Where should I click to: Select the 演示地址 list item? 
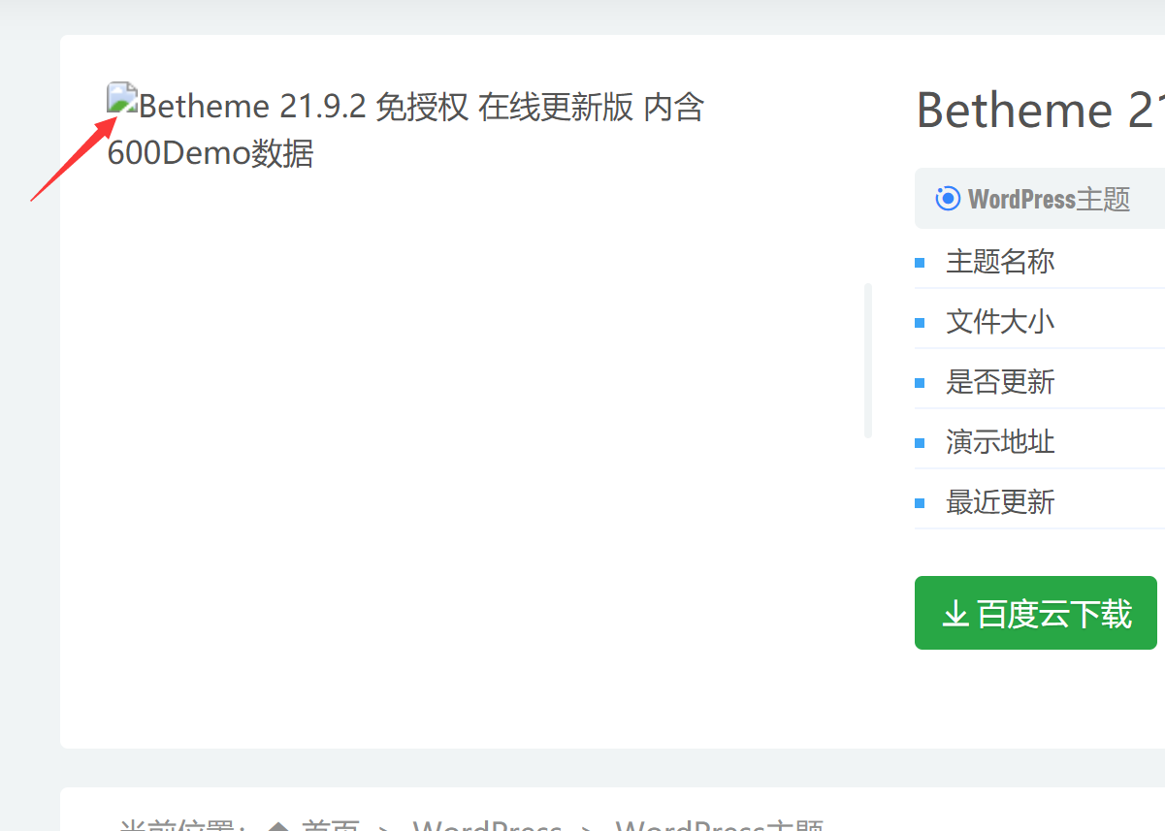point(999,442)
